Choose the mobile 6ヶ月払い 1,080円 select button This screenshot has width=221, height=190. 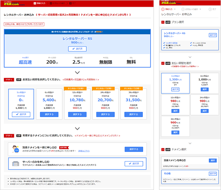coord(204,89)
